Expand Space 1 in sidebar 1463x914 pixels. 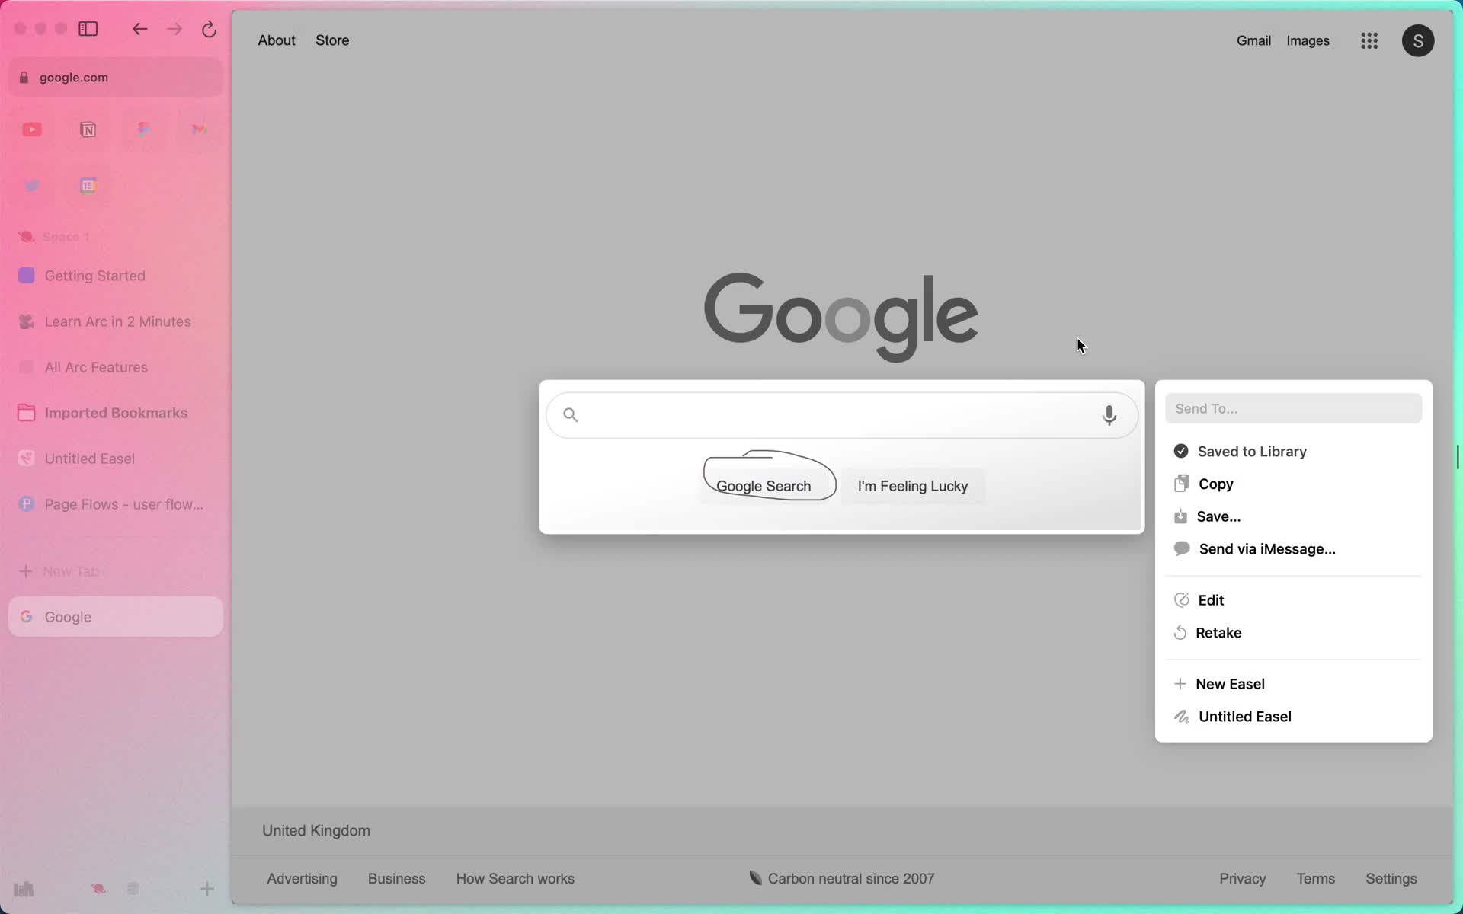point(66,236)
